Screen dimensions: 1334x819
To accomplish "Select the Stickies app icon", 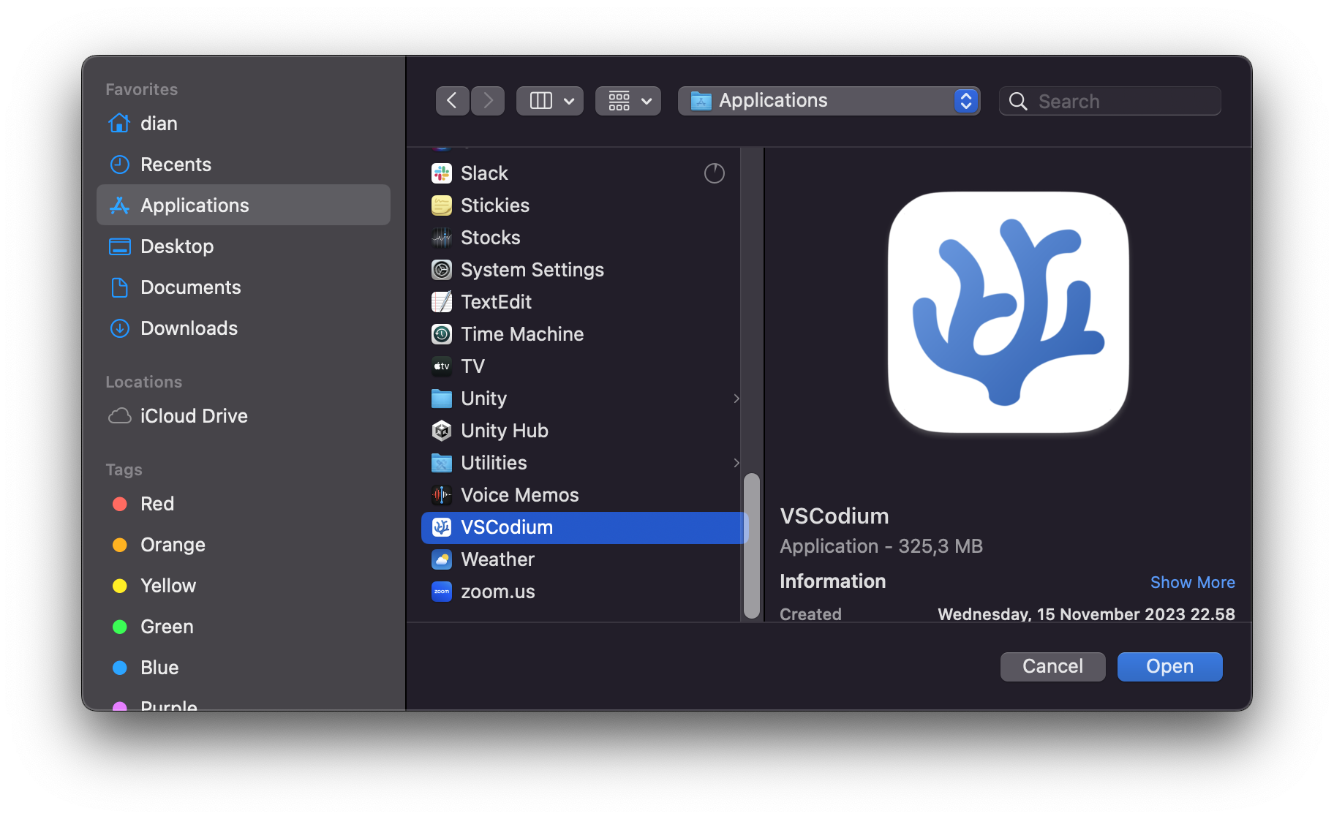I will [442, 205].
